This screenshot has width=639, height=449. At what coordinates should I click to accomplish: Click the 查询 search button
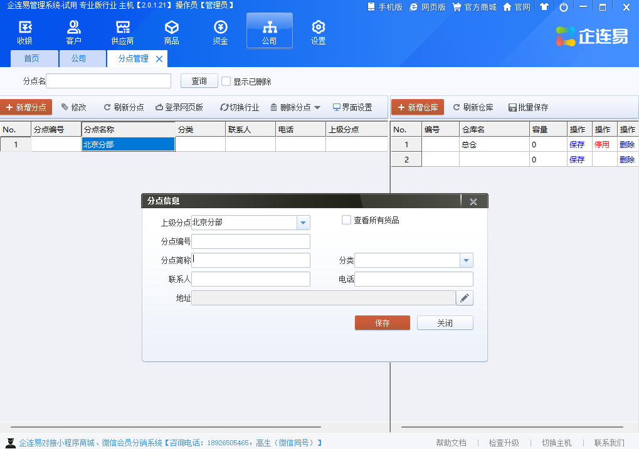click(x=199, y=81)
